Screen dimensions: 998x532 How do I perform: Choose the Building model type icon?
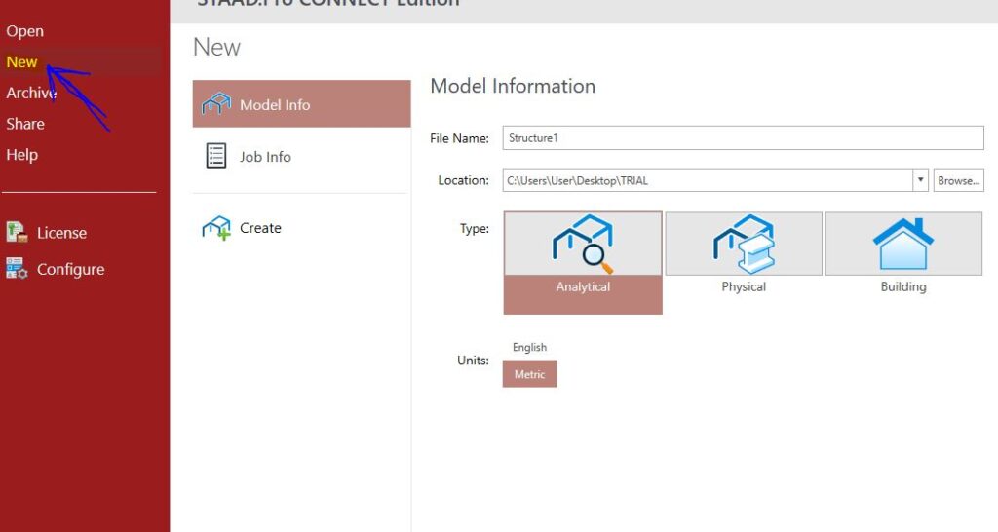tap(903, 244)
